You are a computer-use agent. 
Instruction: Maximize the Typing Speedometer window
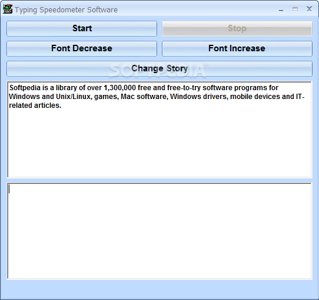(295, 9)
